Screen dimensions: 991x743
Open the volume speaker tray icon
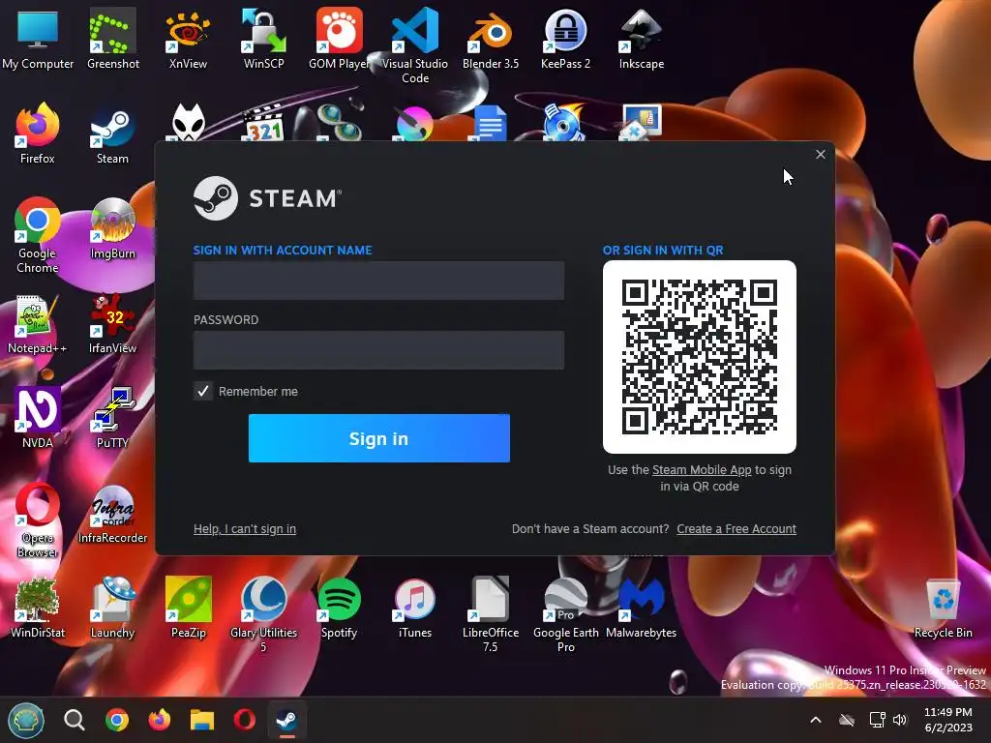(x=900, y=720)
